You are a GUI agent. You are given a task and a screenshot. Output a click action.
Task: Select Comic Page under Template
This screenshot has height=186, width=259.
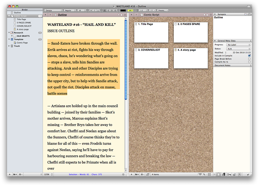pos(22,43)
